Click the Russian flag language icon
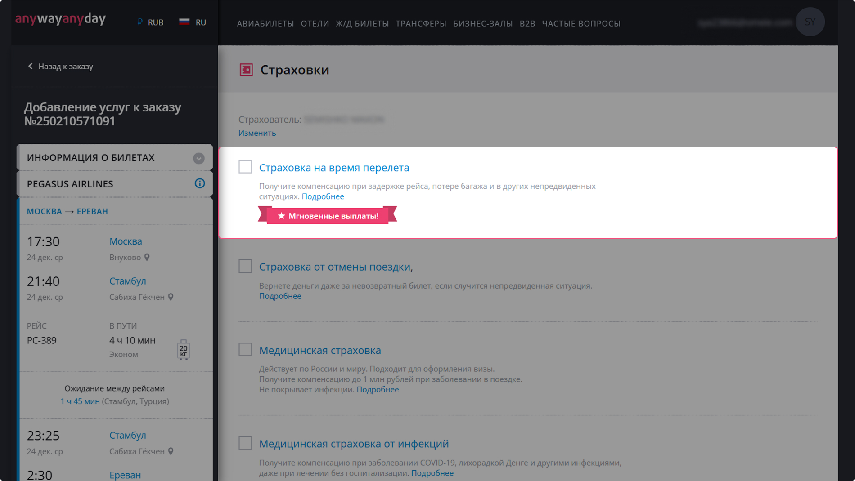 (x=184, y=22)
